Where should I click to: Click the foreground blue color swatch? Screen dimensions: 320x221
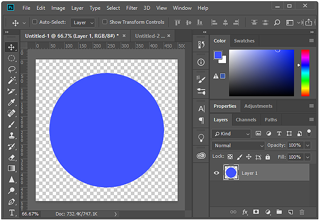tap(218, 55)
